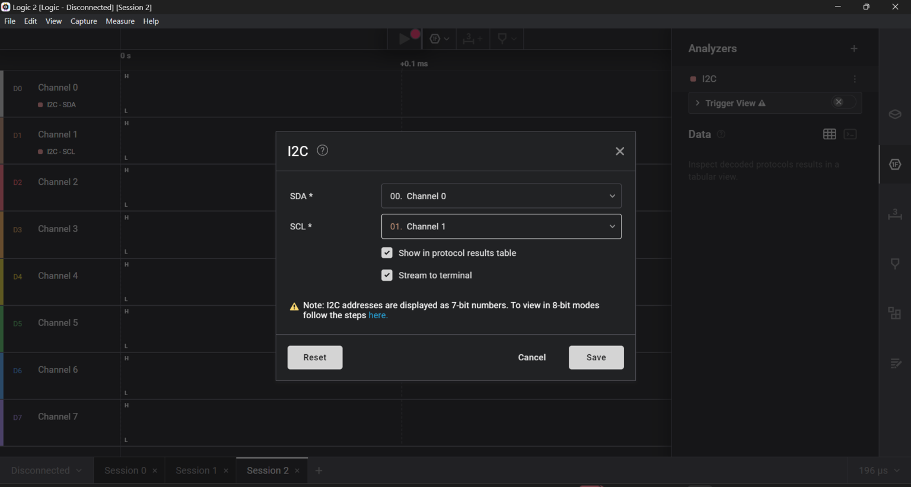Click the I2C analyzer color square
911x487 pixels.
(693, 79)
